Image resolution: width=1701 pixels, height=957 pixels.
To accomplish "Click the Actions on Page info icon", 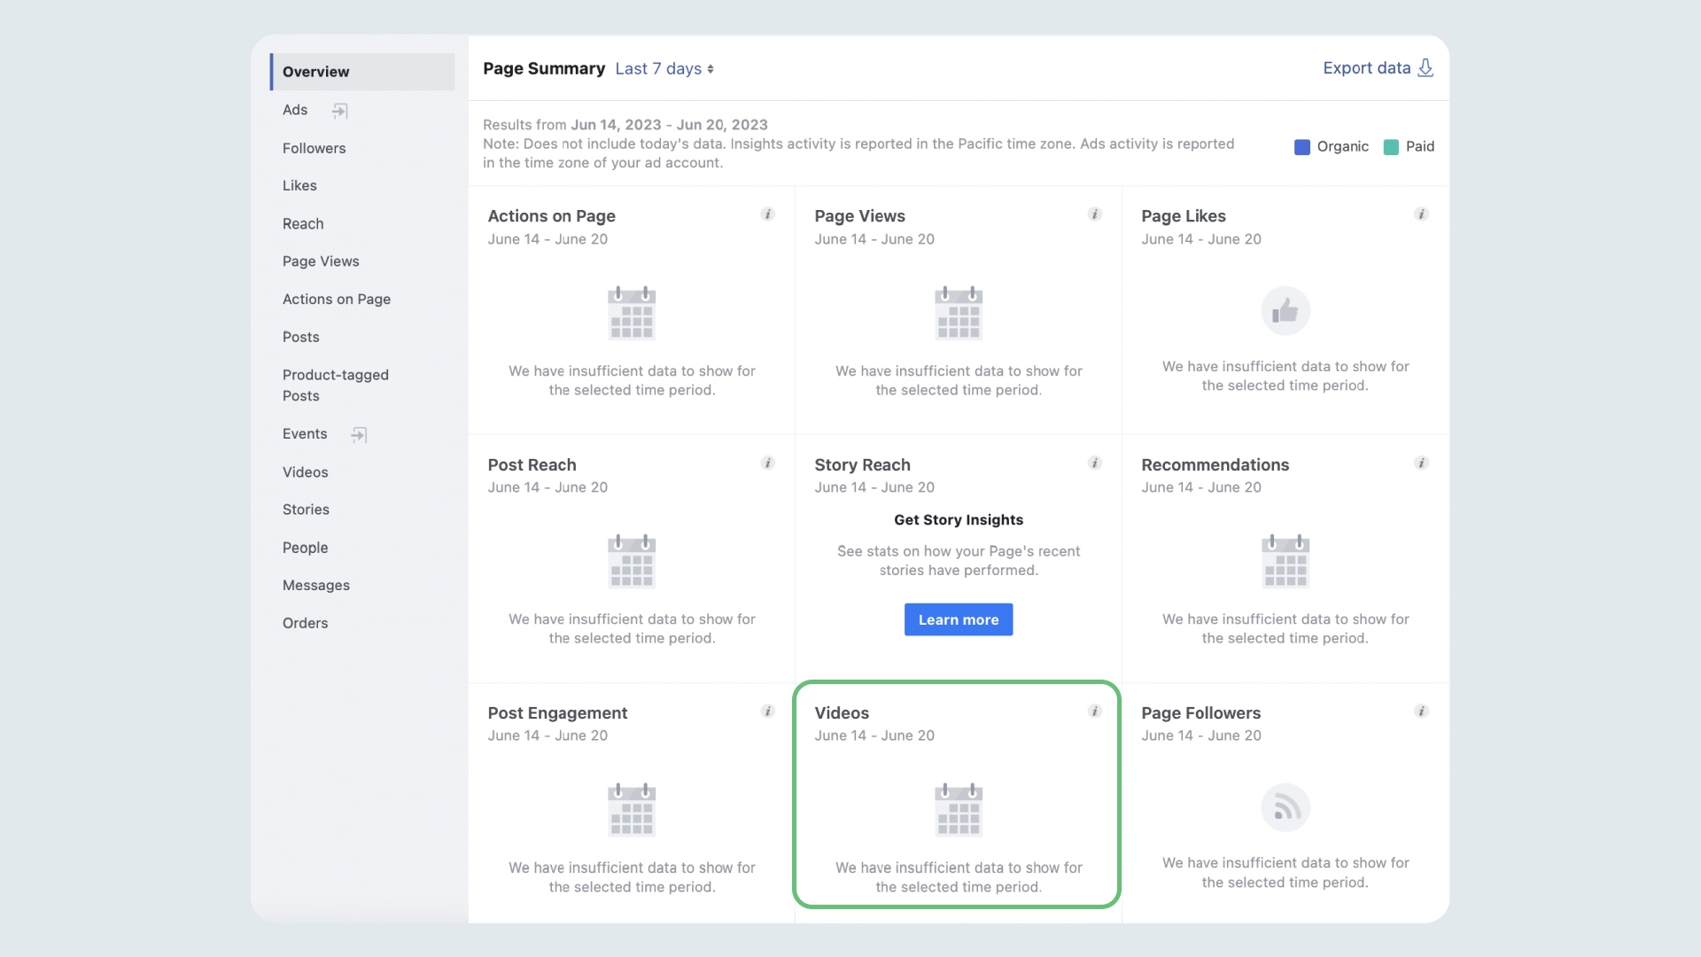I will [x=767, y=214].
